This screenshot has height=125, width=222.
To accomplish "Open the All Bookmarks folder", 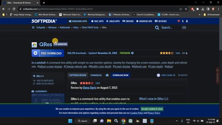I will point(212,15).
